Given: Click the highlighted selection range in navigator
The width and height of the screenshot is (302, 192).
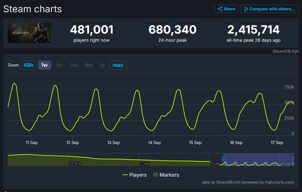Looking at the screenshot, I should point(259,160).
